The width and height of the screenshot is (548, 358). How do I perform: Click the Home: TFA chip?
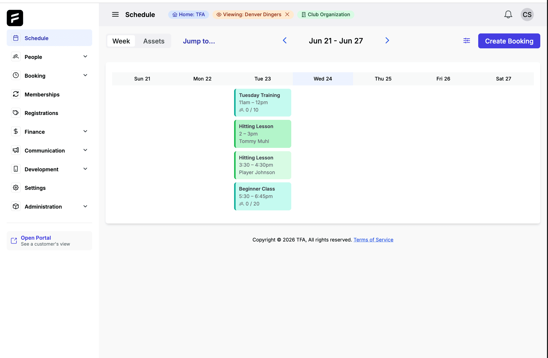[189, 15]
